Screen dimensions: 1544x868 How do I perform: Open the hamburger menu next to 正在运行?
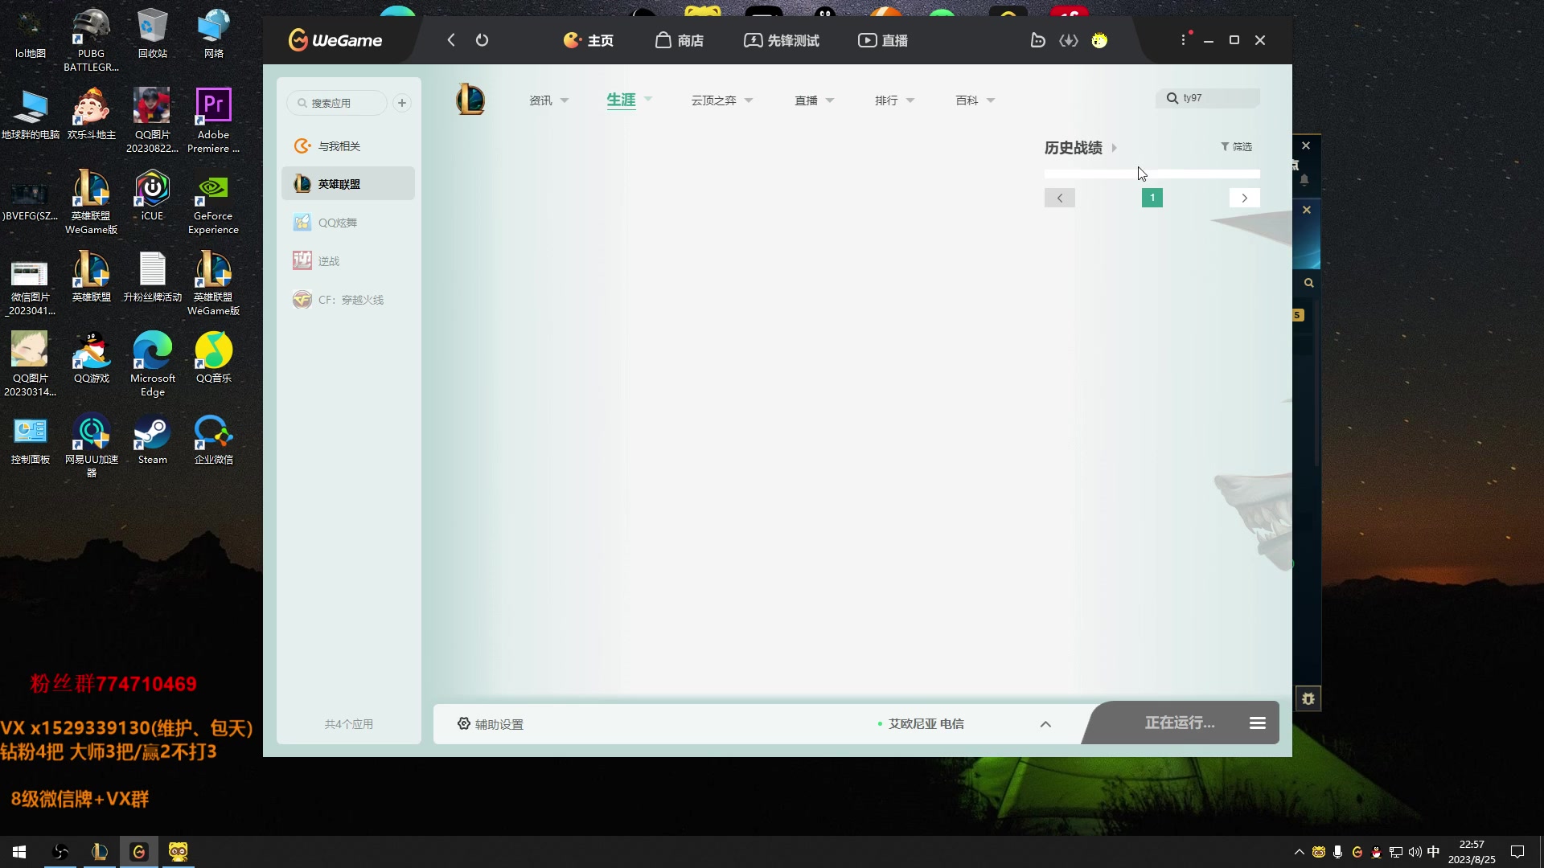point(1258,723)
